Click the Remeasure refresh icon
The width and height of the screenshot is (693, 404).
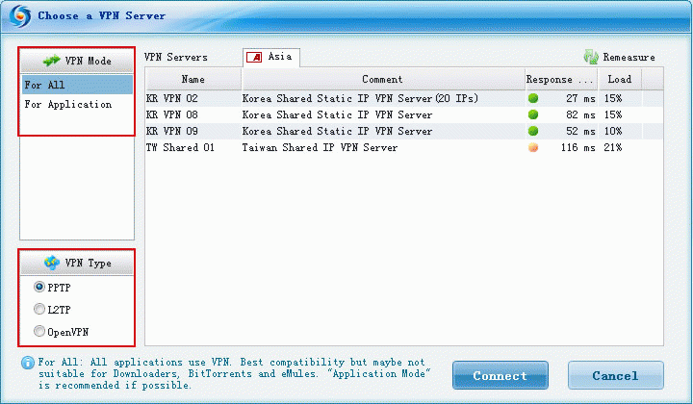click(x=591, y=57)
